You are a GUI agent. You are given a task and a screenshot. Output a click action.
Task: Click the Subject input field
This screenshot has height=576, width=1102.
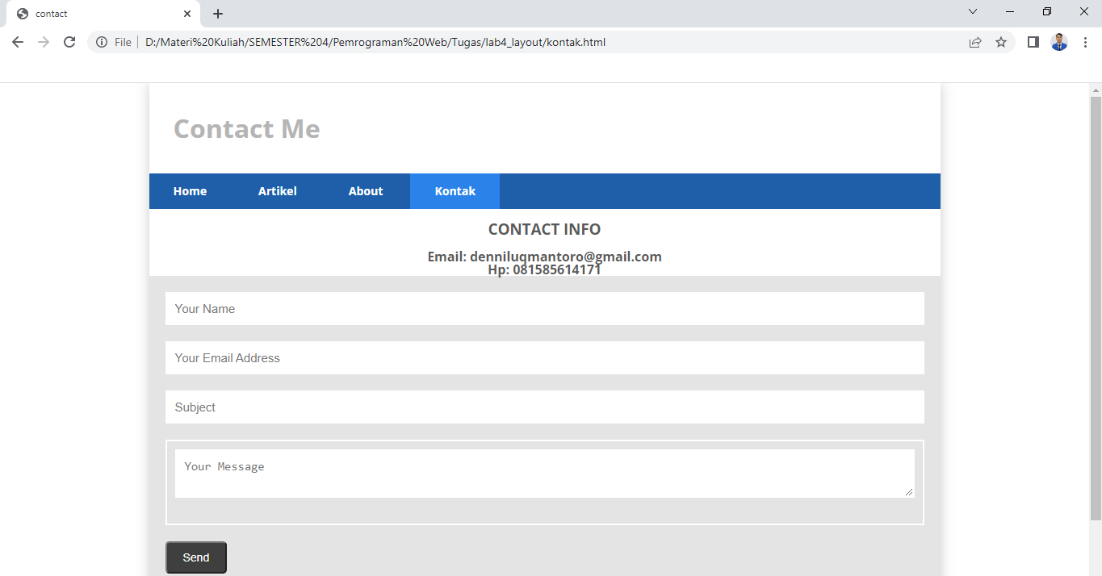point(544,407)
